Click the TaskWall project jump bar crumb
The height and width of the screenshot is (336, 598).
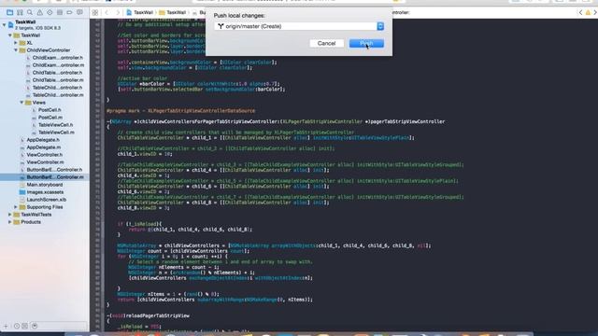click(x=139, y=12)
